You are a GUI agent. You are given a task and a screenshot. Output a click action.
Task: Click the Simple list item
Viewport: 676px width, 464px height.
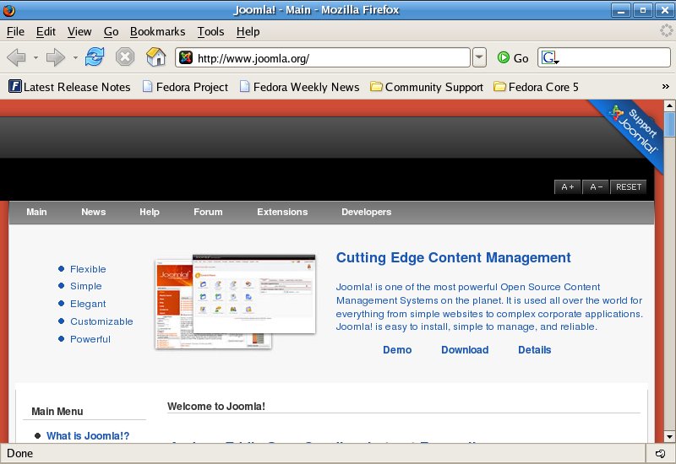point(86,286)
